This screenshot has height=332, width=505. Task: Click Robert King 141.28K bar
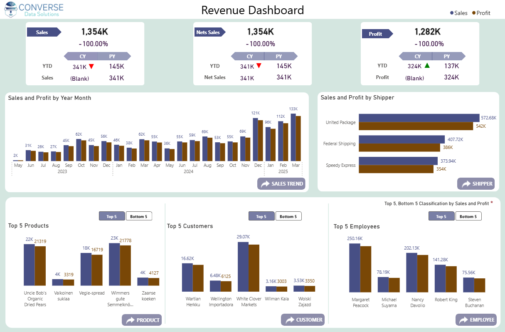tap(440, 279)
